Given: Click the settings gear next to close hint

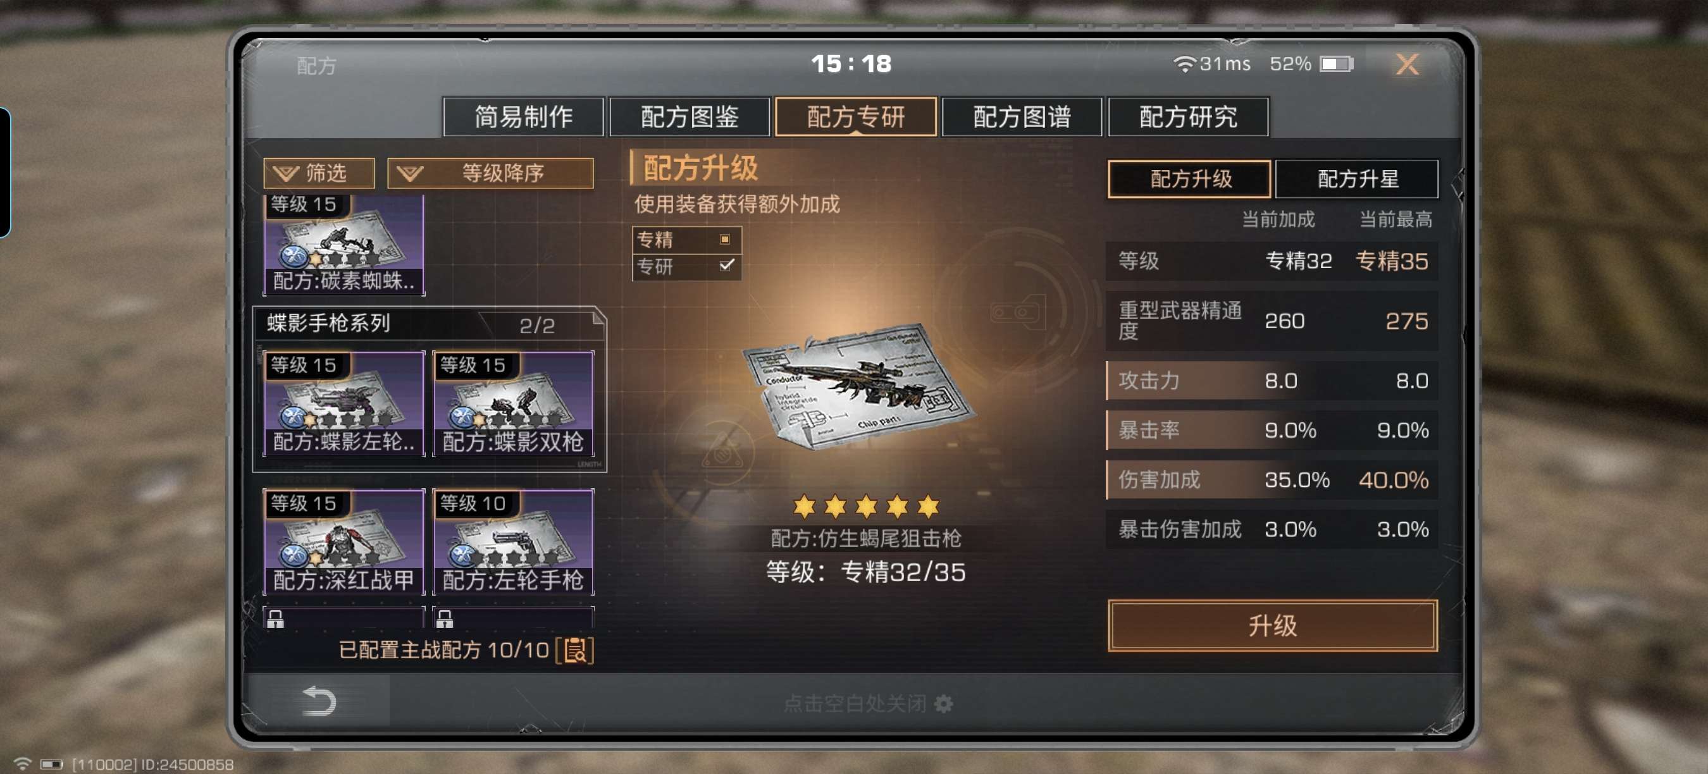Looking at the screenshot, I should [x=943, y=704].
